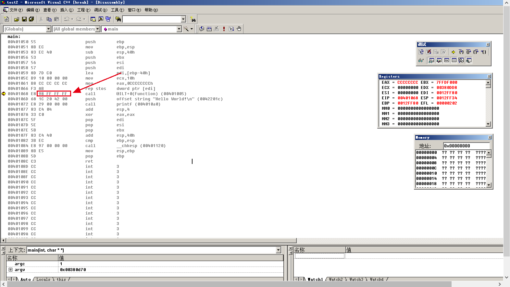The height and width of the screenshot is (287, 510).
Task: Click the WizardBar magic wand icon
Action: pos(186,29)
